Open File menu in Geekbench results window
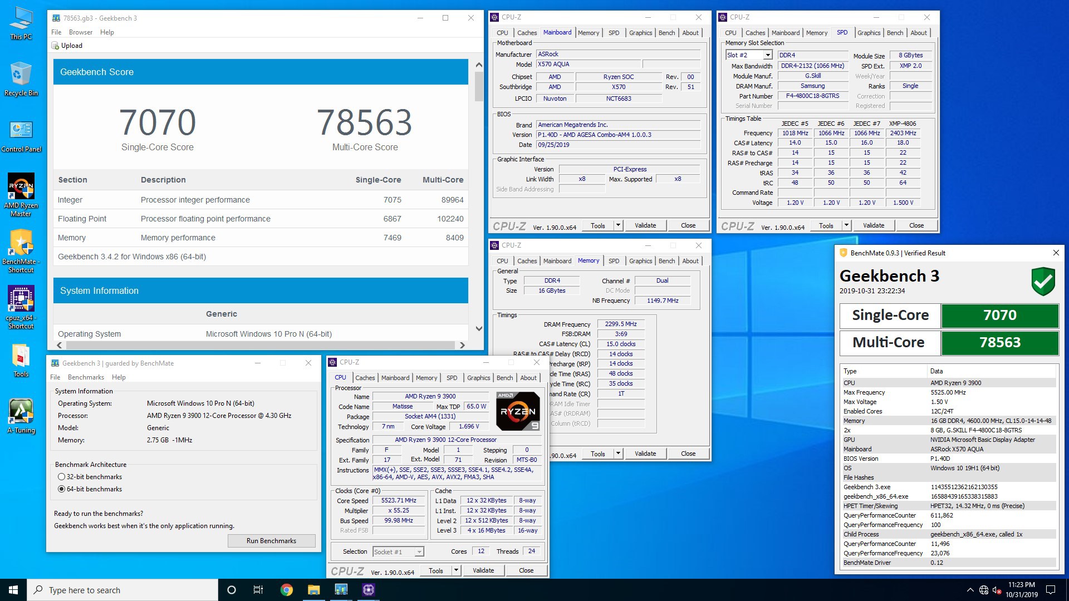This screenshot has width=1069, height=601. [56, 32]
